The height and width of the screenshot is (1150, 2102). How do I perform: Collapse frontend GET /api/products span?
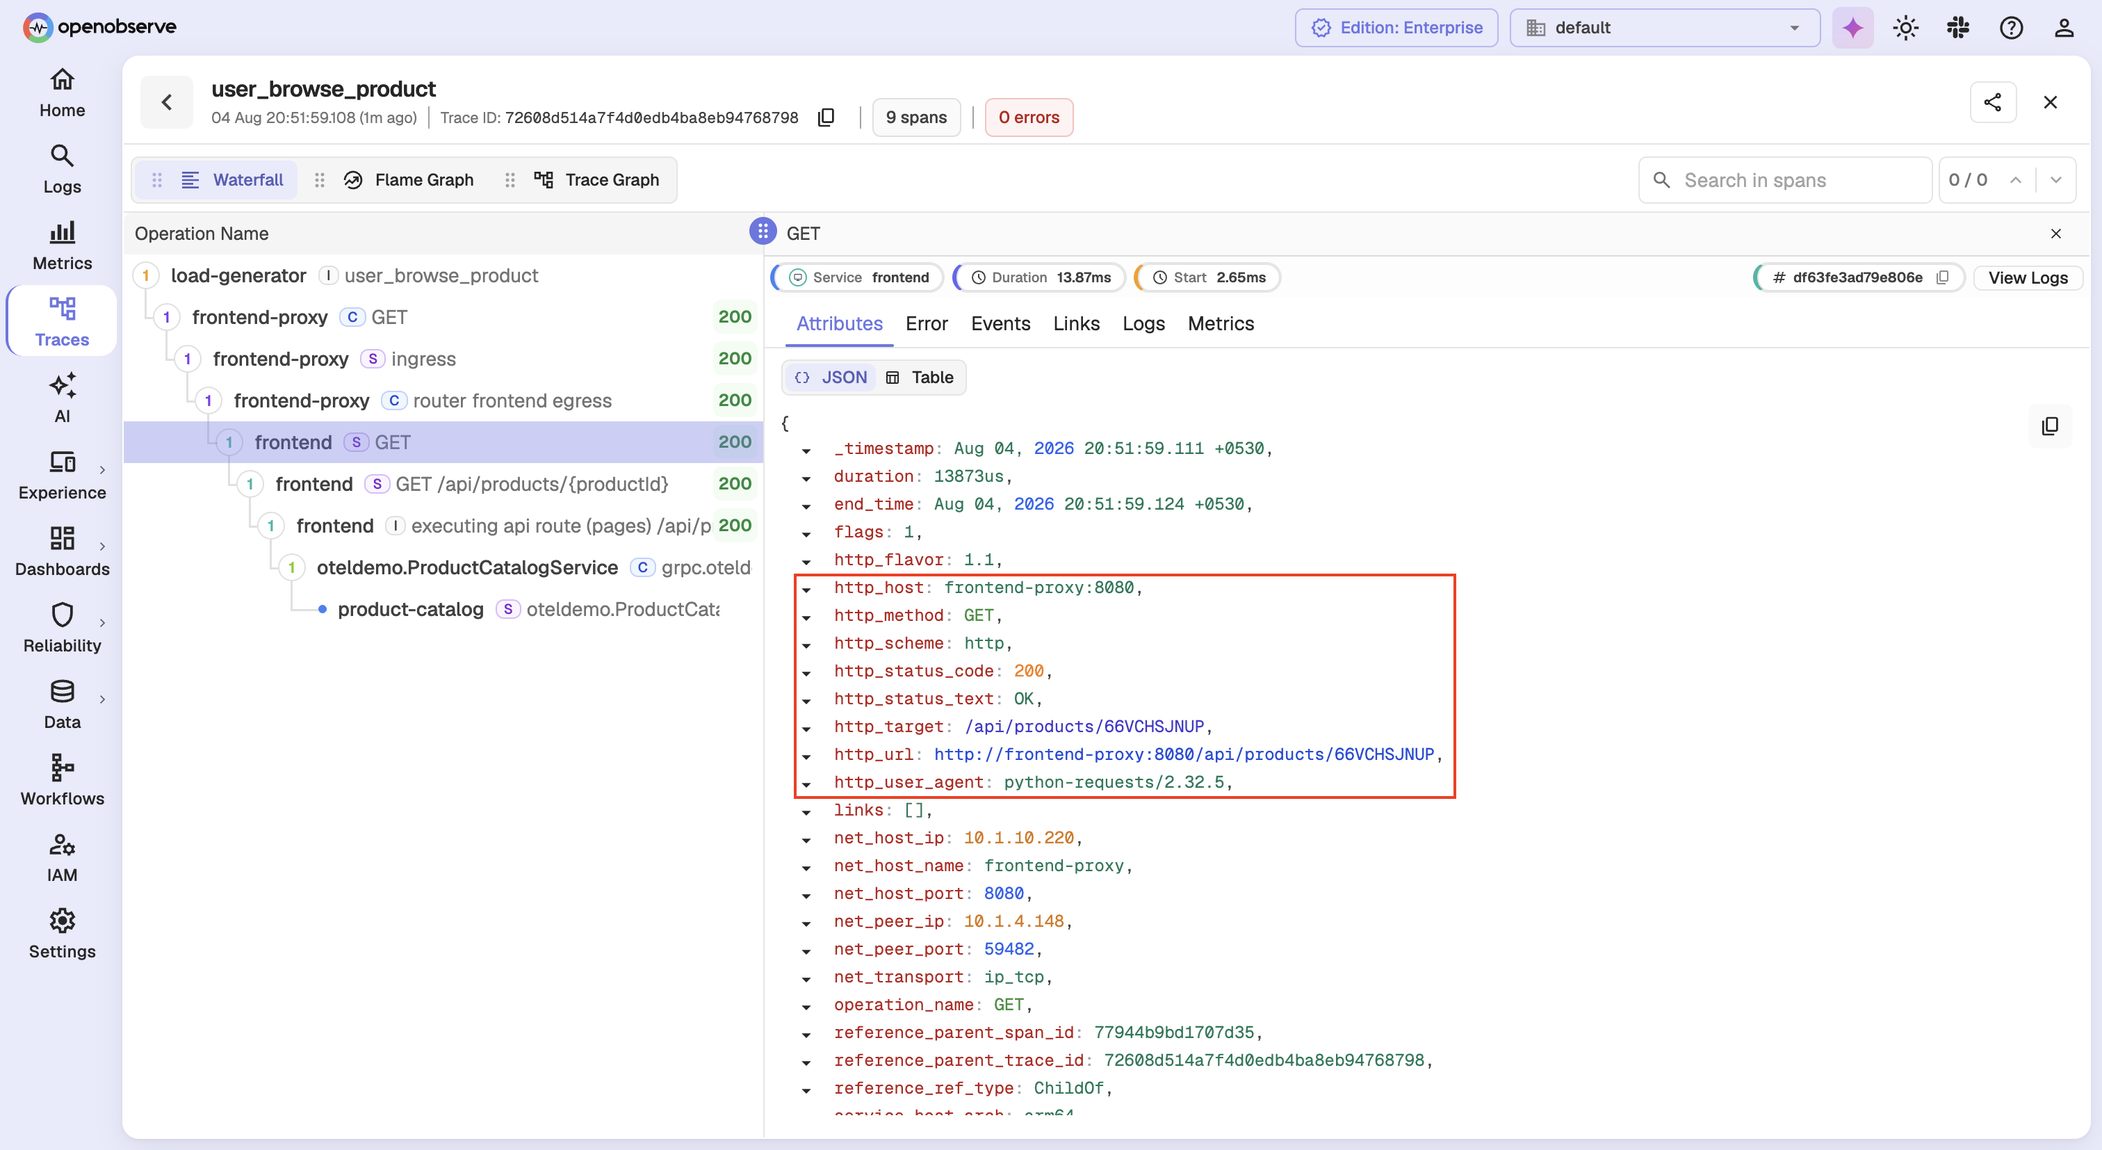(250, 484)
